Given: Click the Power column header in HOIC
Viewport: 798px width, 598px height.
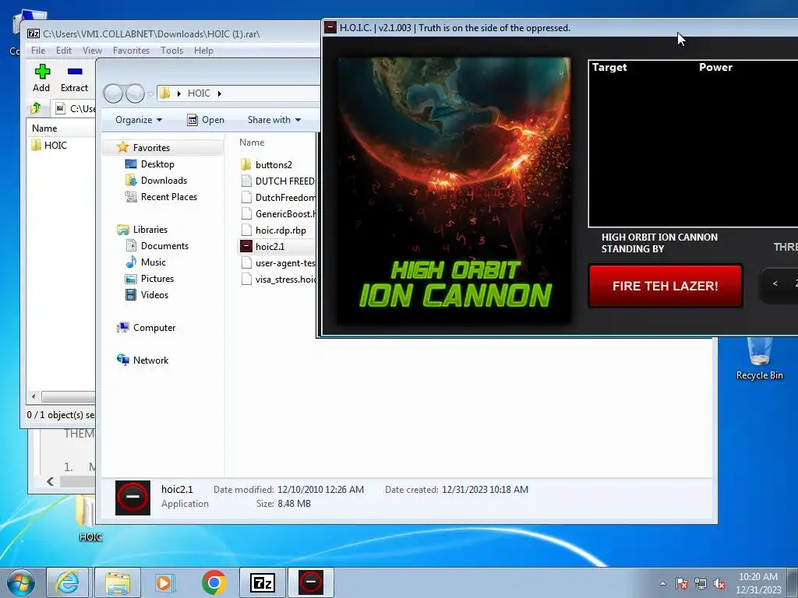Looking at the screenshot, I should click(715, 67).
